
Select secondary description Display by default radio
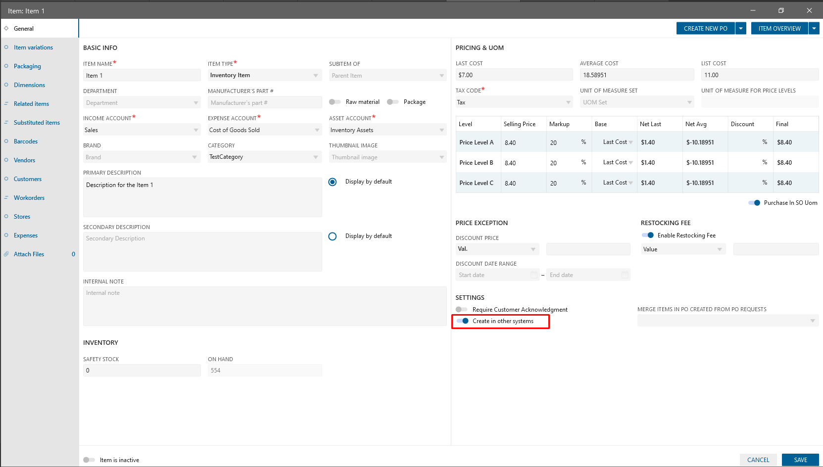pyautogui.click(x=333, y=236)
